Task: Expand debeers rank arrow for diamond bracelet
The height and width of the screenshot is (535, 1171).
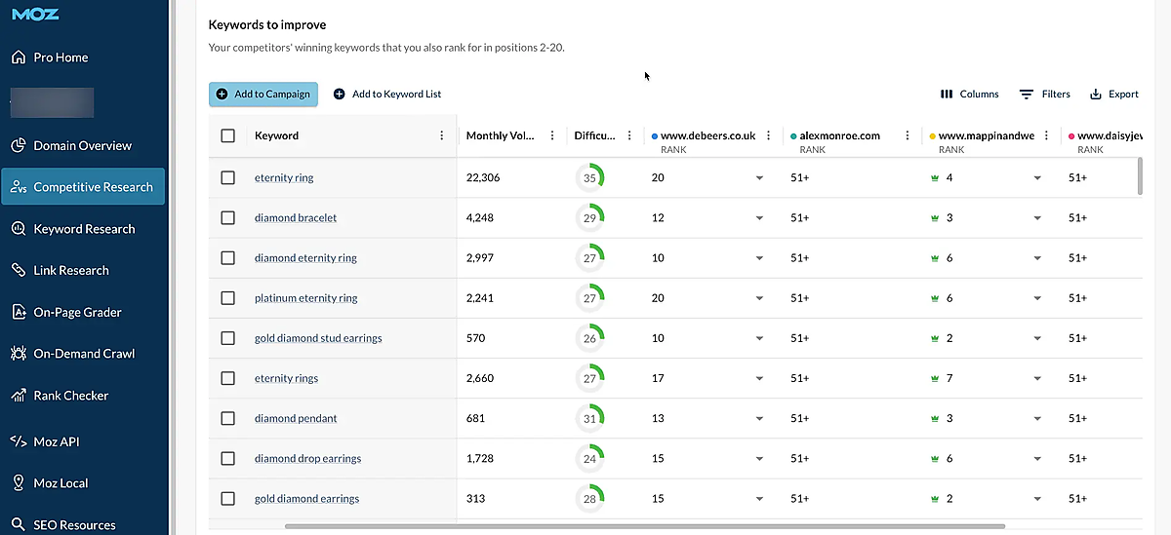Action: click(759, 218)
